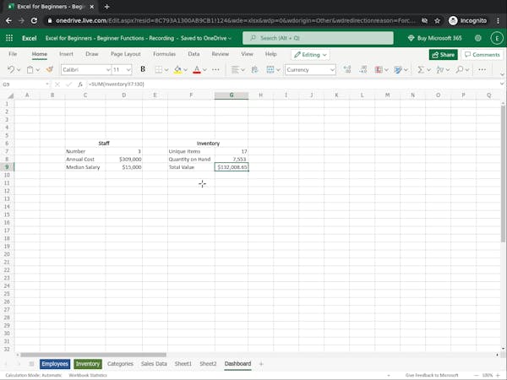This screenshot has width=507, height=380.
Task: Expand the formula bar chevron
Action: [502, 84]
